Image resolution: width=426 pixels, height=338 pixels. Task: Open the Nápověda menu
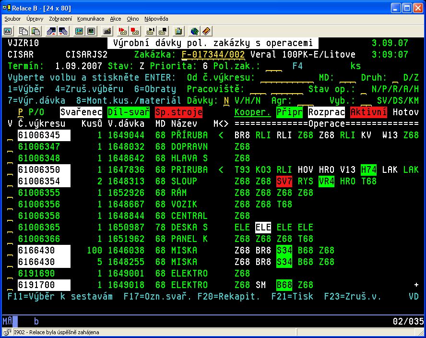(156, 19)
